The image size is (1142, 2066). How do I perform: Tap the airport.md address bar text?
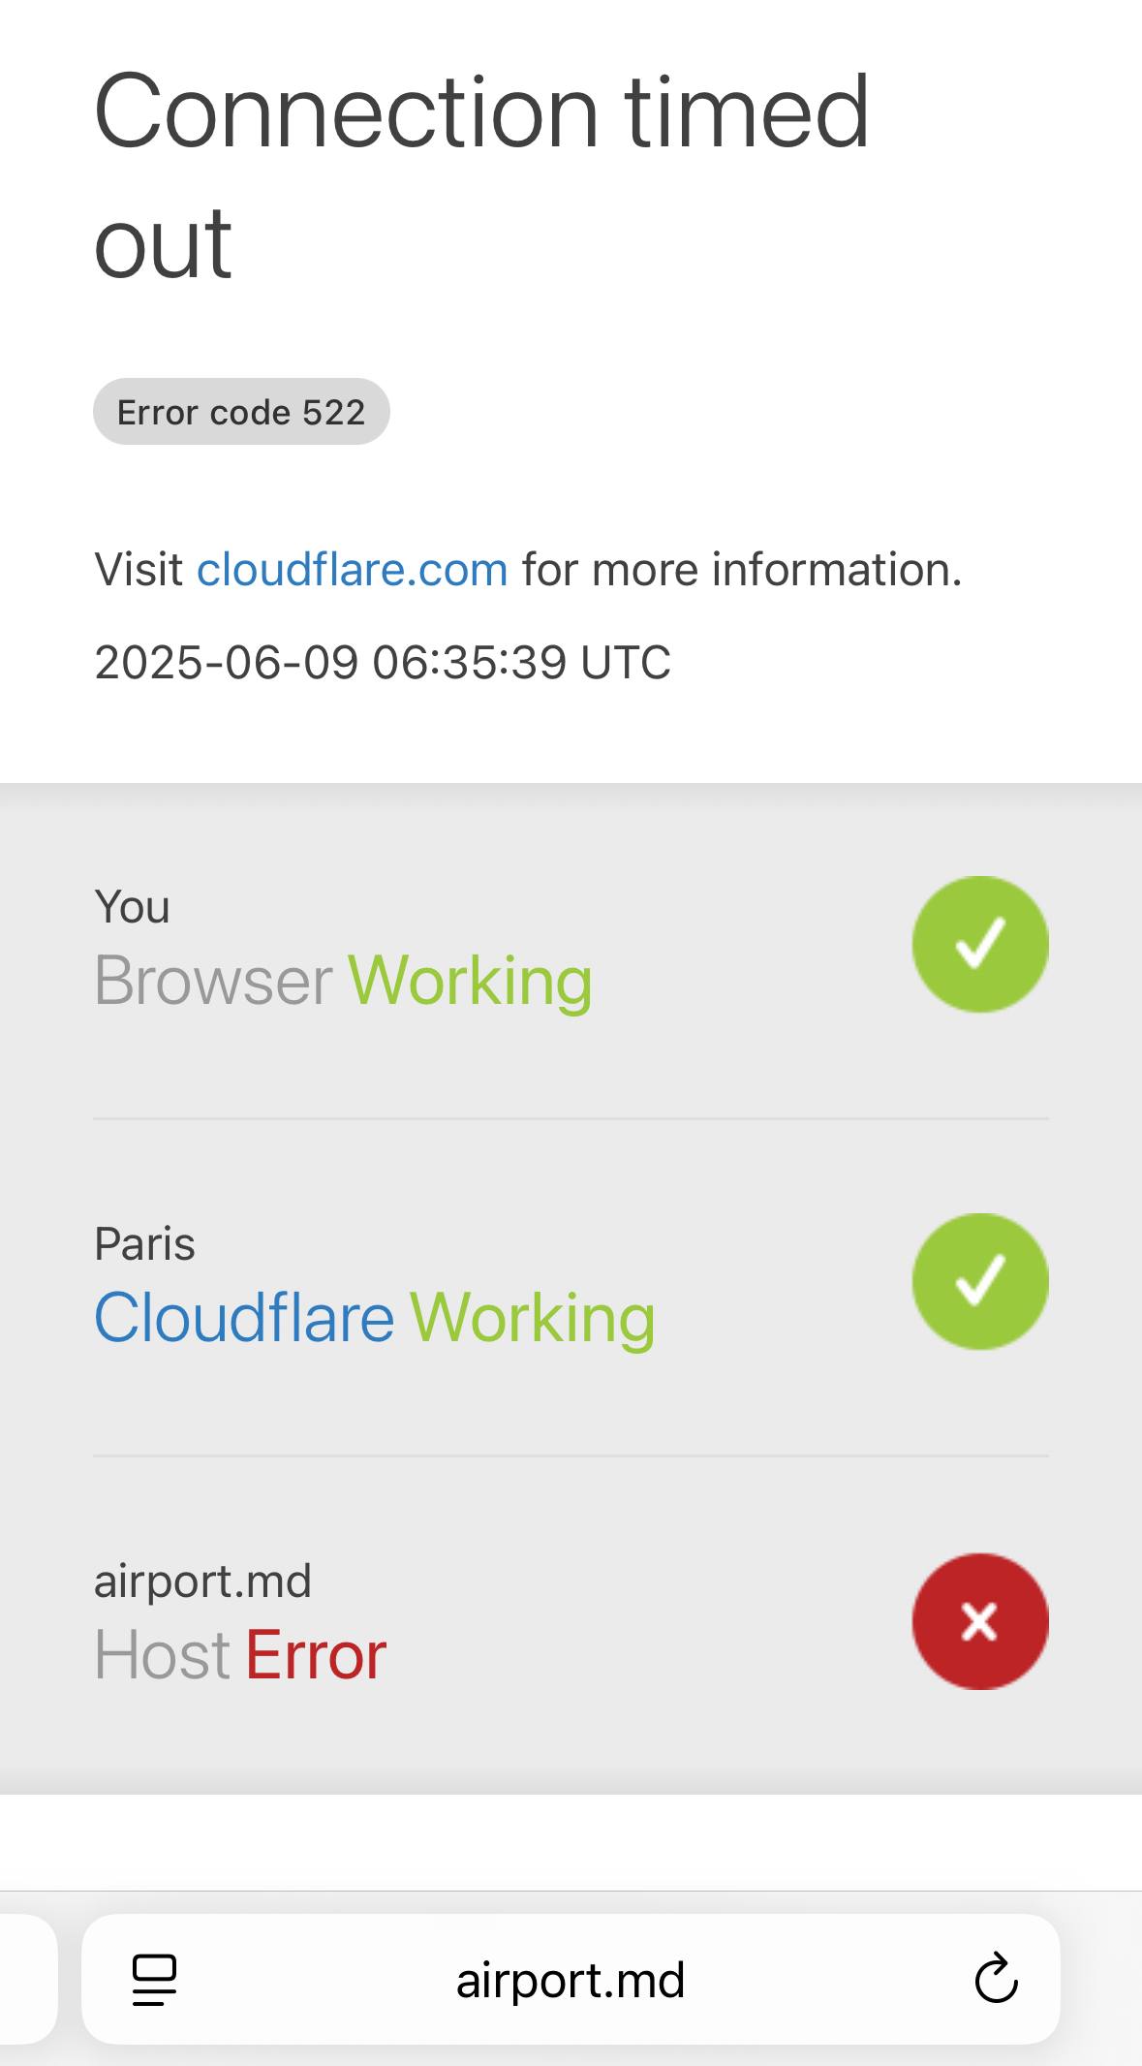click(571, 1980)
